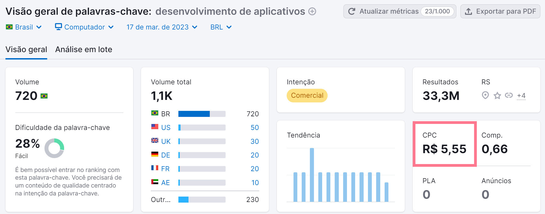545x214 pixels.
Task: Click the plus icon beside keyword title
Action: pos(312,11)
